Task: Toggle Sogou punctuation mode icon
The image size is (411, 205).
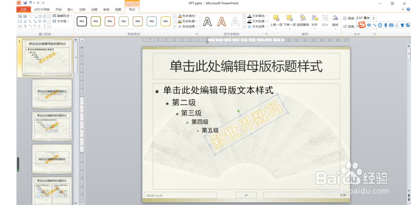Action: [374, 25]
